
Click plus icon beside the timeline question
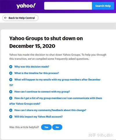11,73
